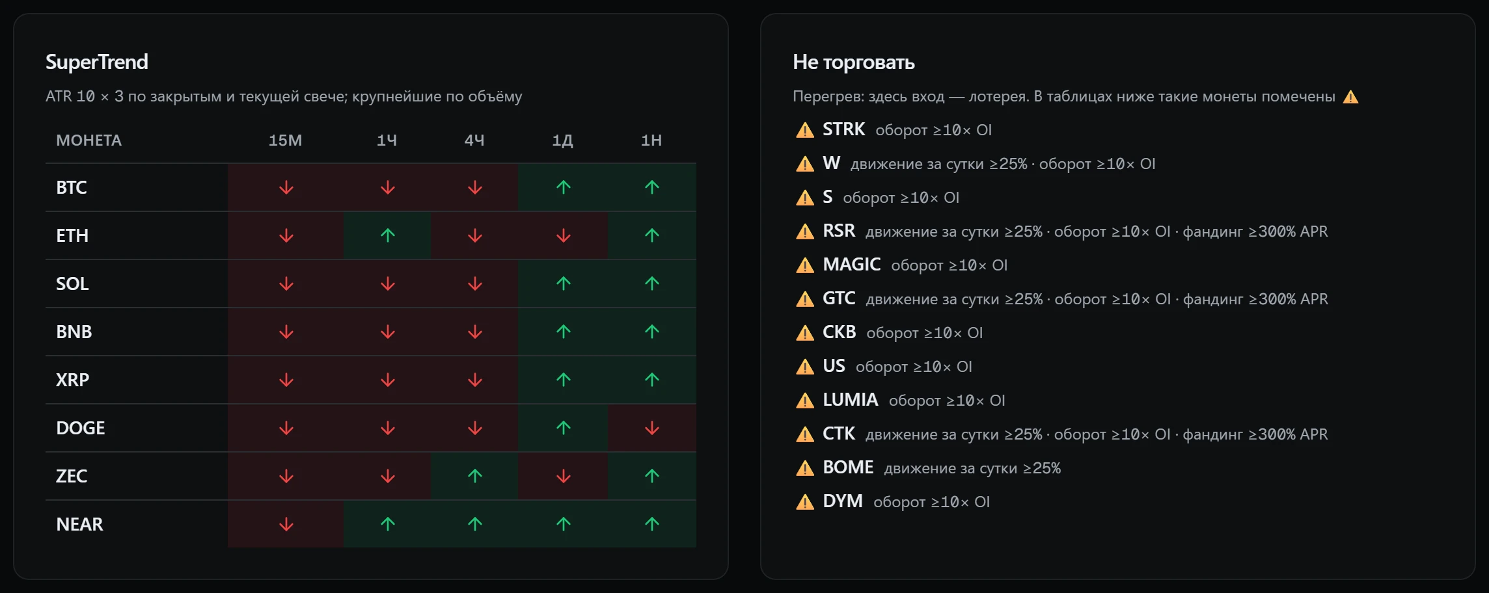This screenshot has height=593, width=1489.
Task: Click ETH 1Ч green up arrow
Action: pos(388,235)
